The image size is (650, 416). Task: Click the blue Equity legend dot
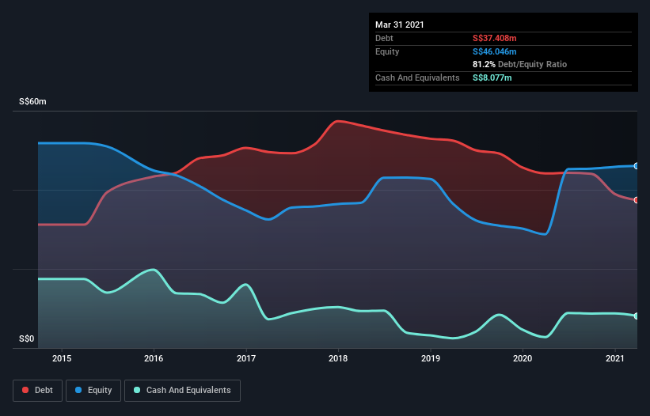(x=78, y=390)
